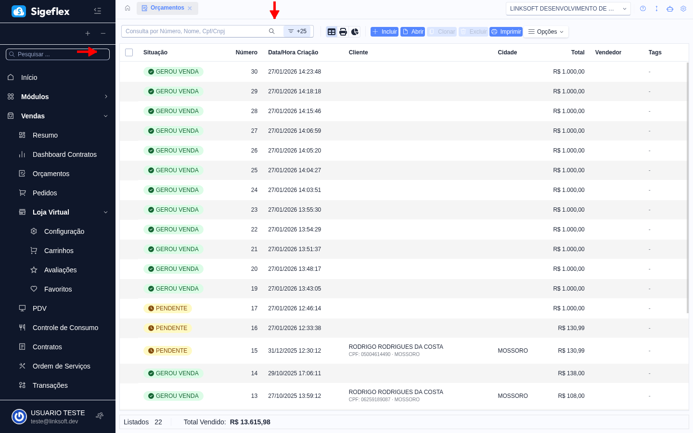
Task: Close the Orçamentos tab
Action: (190, 8)
